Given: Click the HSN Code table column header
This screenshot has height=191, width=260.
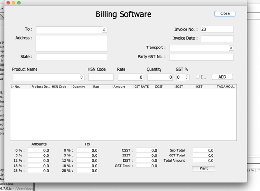Looking at the screenshot, I should tap(61, 87).
